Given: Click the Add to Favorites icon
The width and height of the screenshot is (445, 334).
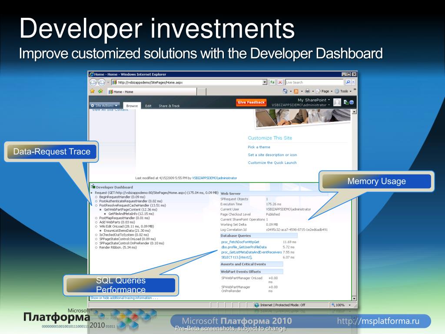Looking at the screenshot, I should coord(100,91).
